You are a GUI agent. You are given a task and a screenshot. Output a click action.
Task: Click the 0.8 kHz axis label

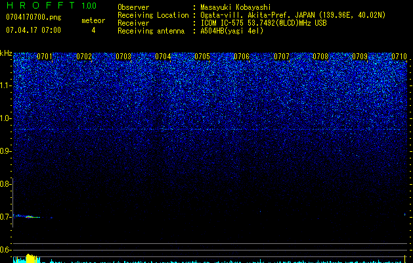point(5,184)
